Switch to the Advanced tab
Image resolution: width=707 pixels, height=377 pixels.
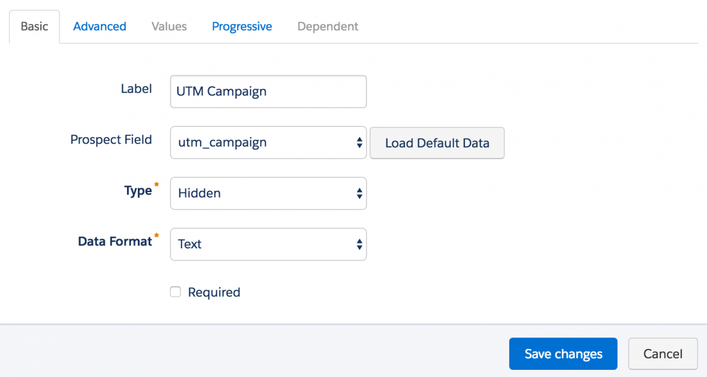[99, 26]
